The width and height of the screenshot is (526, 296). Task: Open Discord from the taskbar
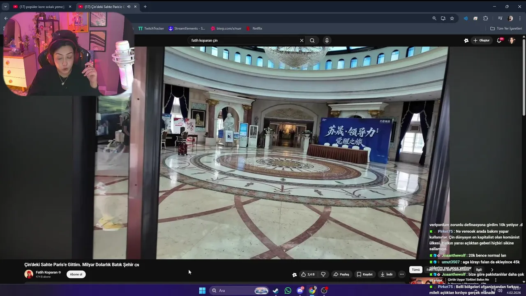[300, 291]
